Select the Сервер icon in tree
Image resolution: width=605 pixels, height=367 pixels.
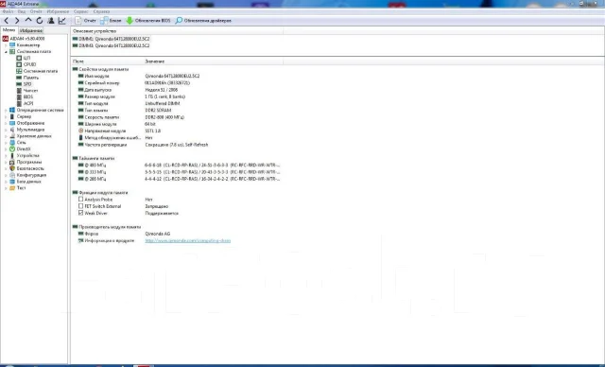[12, 116]
